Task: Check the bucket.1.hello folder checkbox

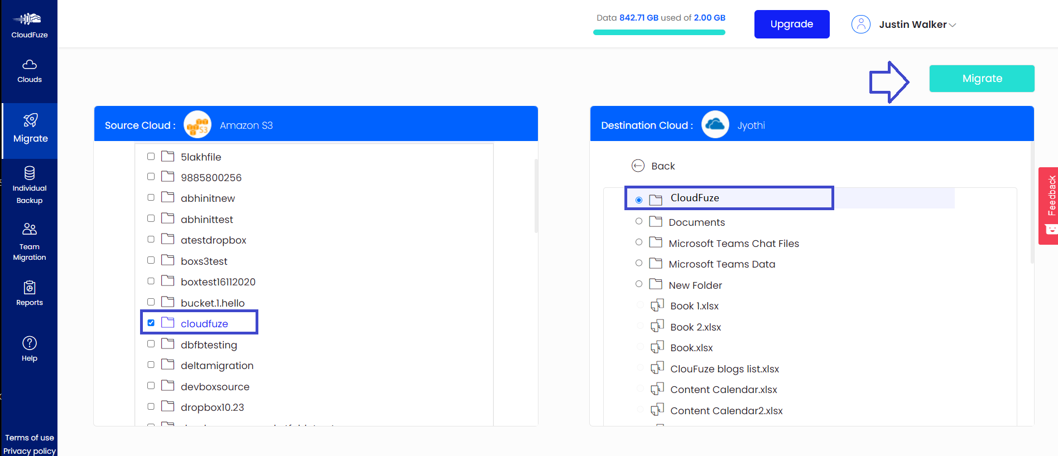Action: point(151,302)
